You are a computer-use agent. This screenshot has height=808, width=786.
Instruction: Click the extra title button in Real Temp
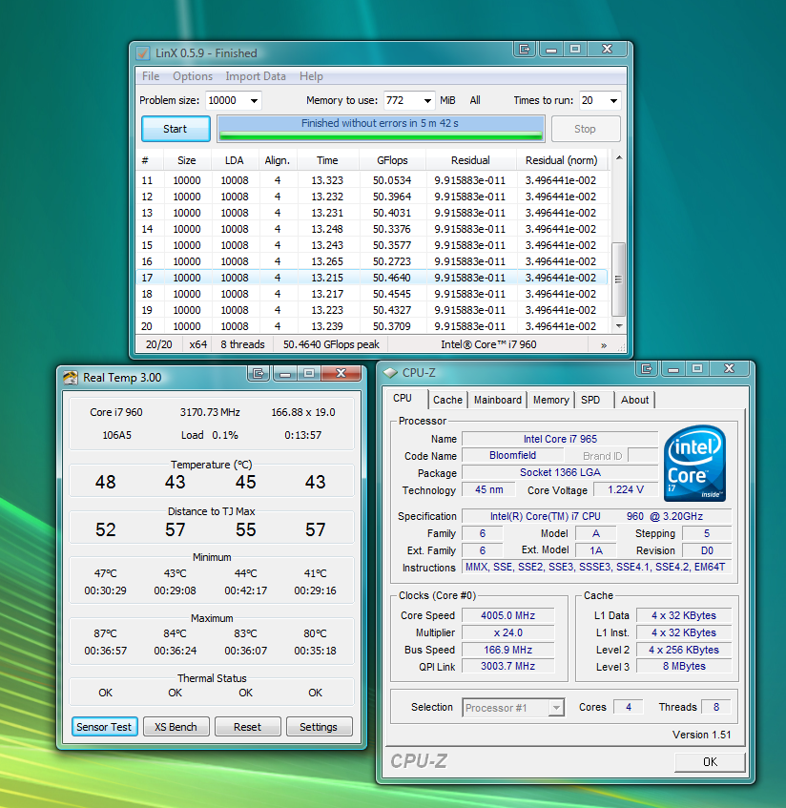259,373
